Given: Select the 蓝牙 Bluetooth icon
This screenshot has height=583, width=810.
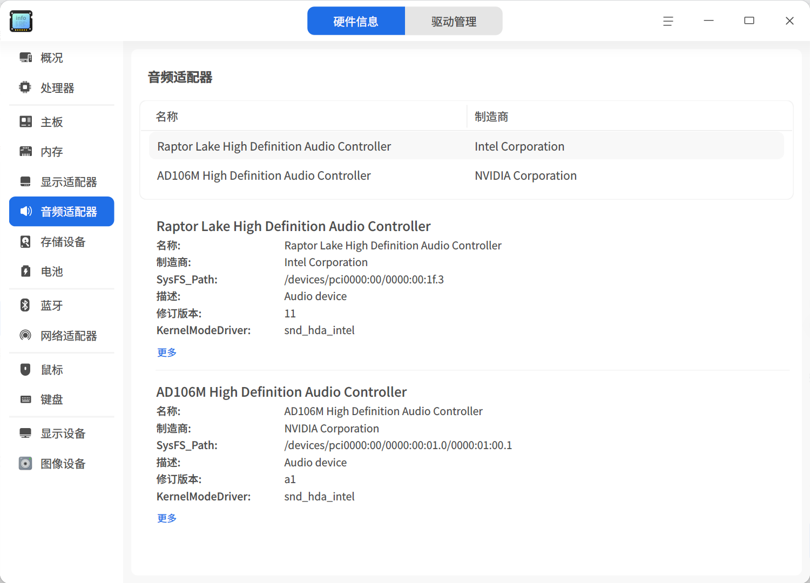Looking at the screenshot, I should click(x=25, y=305).
